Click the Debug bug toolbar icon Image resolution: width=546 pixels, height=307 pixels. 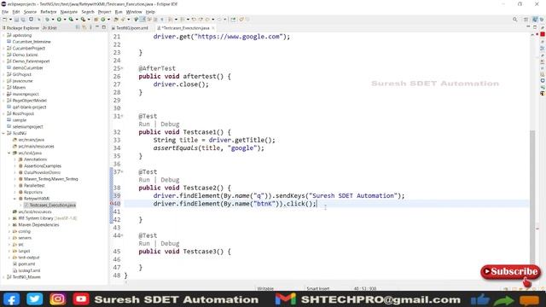47,20
